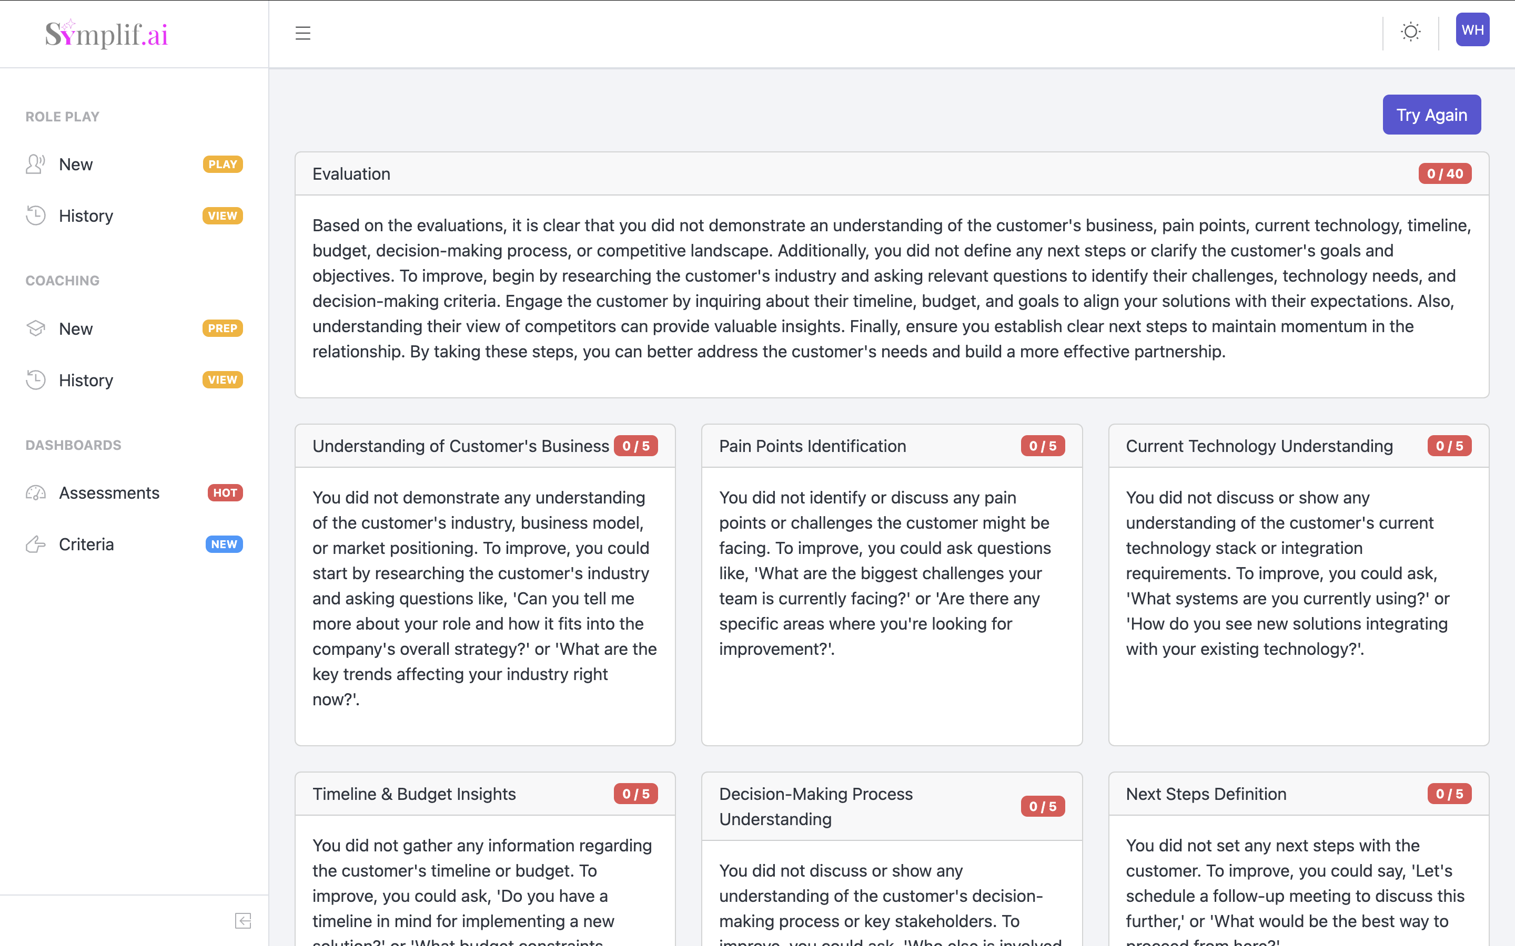Click the Criteria thumbs-up icon
Screen dimensions: 1515x946
(x=36, y=544)
